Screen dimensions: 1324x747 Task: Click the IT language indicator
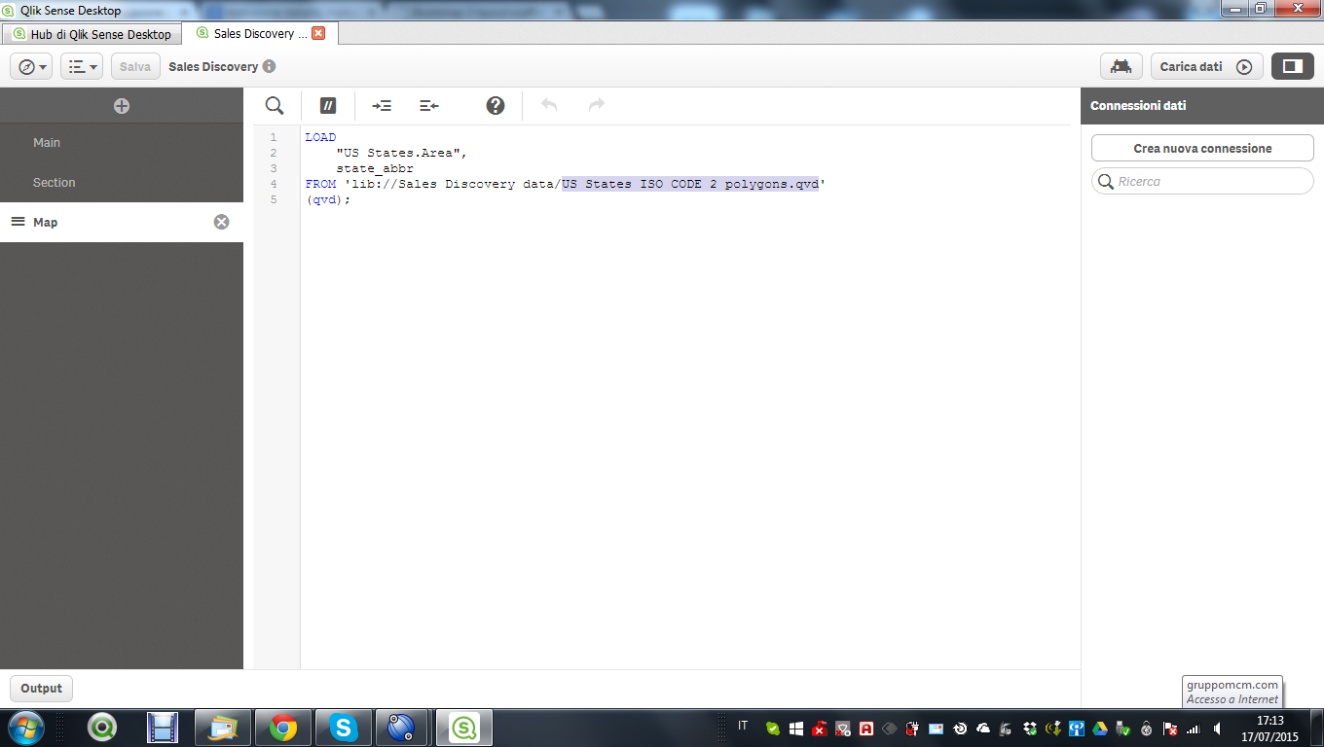pos(744,726)
